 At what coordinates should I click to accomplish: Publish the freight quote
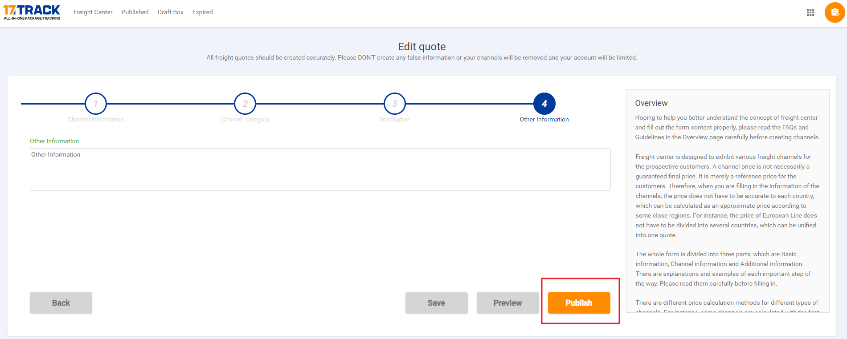(x=579, y=303)
